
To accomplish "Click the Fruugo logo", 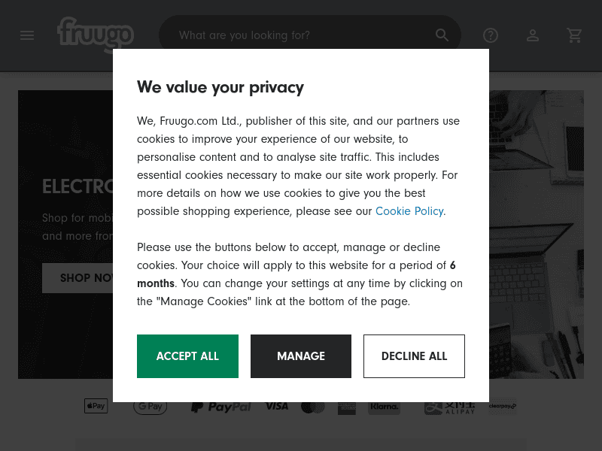I will click(95, 34).
